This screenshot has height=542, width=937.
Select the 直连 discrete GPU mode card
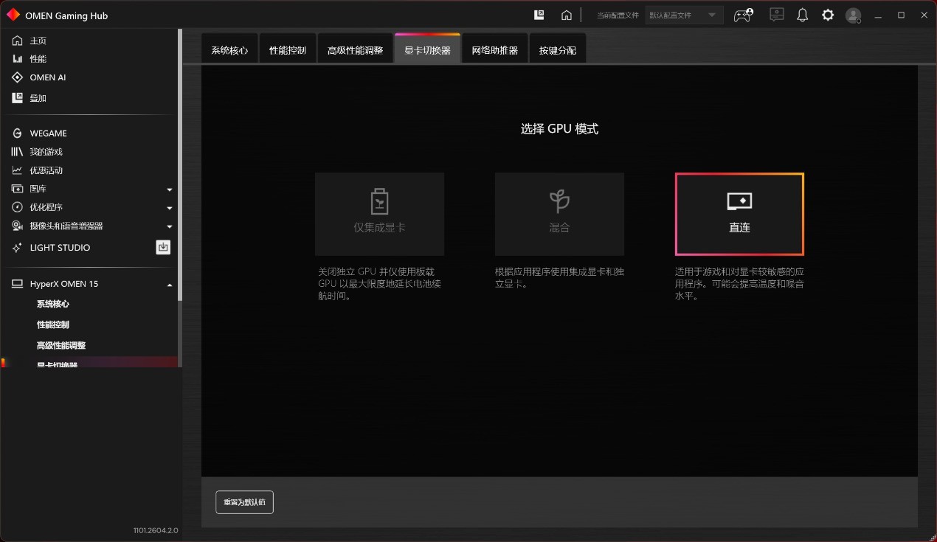click(x=739, y=214)
